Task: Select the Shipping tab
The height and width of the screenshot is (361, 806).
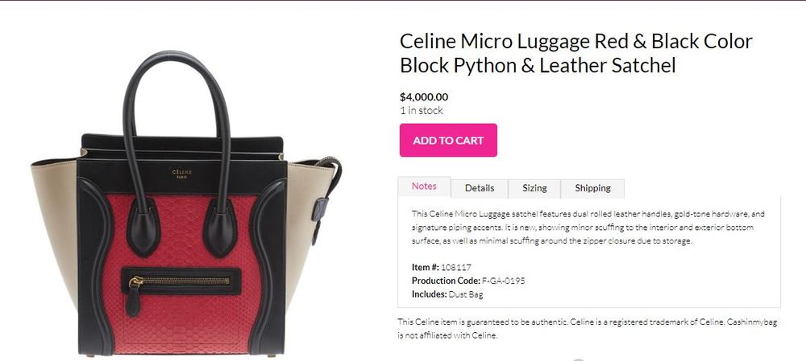Action: (592, 188)
